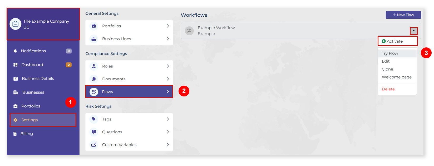The image size is (434, 166).
Task: Expand Roles chevron arrow
Action: (168, 66)
